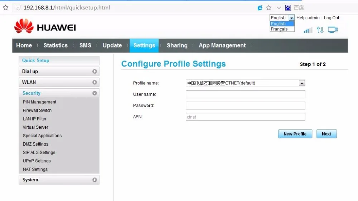This screenshot has height=201, width=358.
Task: Click the New Profile button
Action: click(x=295, y=134)
